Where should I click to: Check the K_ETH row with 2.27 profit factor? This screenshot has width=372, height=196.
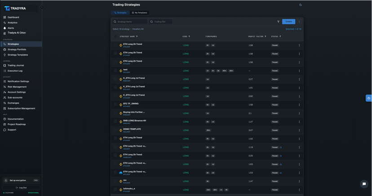pos(115,79)
